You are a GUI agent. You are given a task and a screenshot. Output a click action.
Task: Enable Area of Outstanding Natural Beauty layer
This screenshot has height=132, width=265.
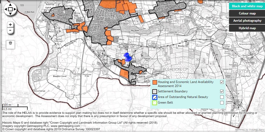coord(222,97)
